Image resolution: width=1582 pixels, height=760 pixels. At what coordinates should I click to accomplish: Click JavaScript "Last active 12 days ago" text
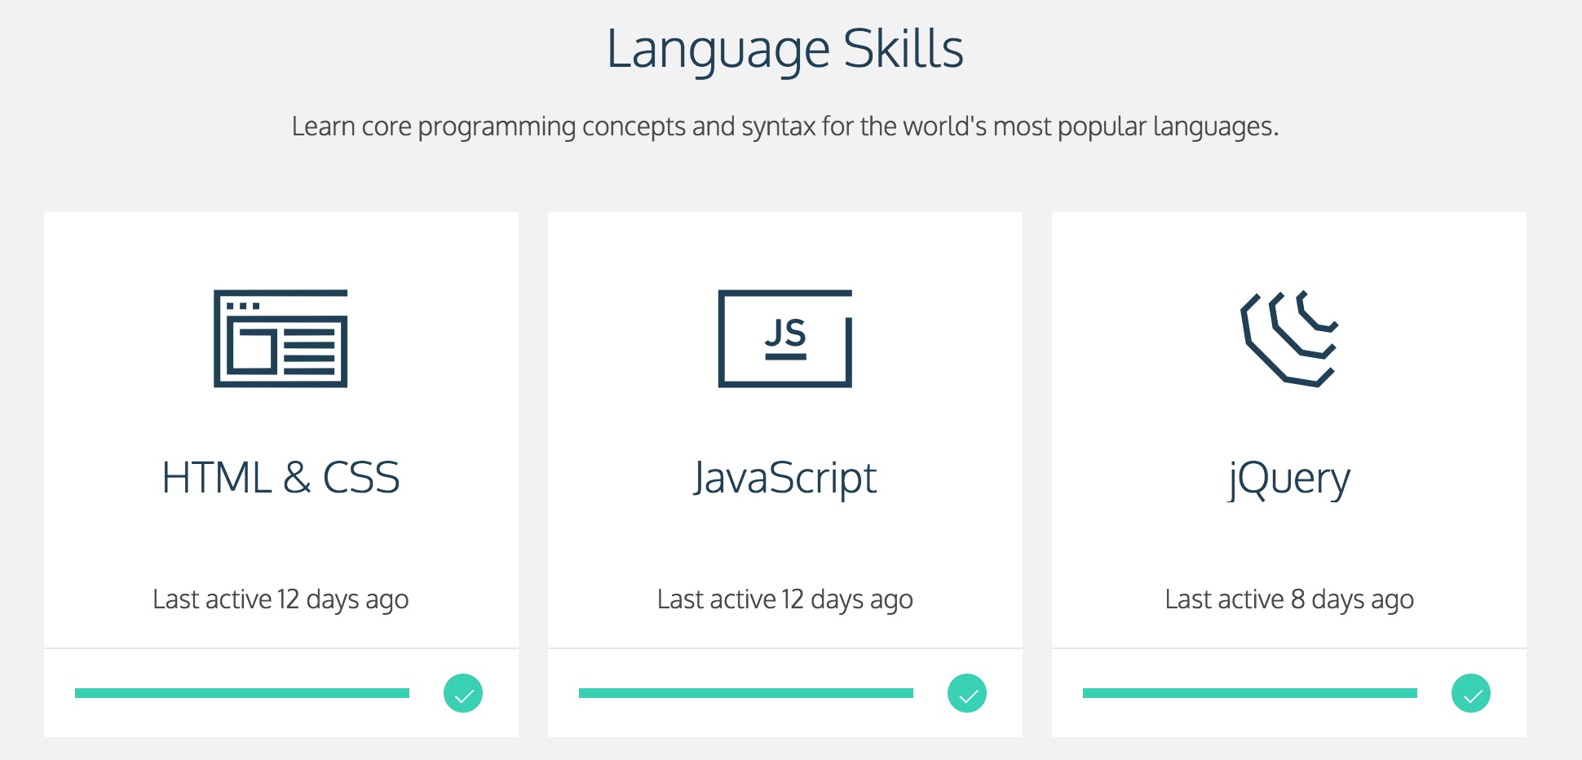tap(784, 599)
